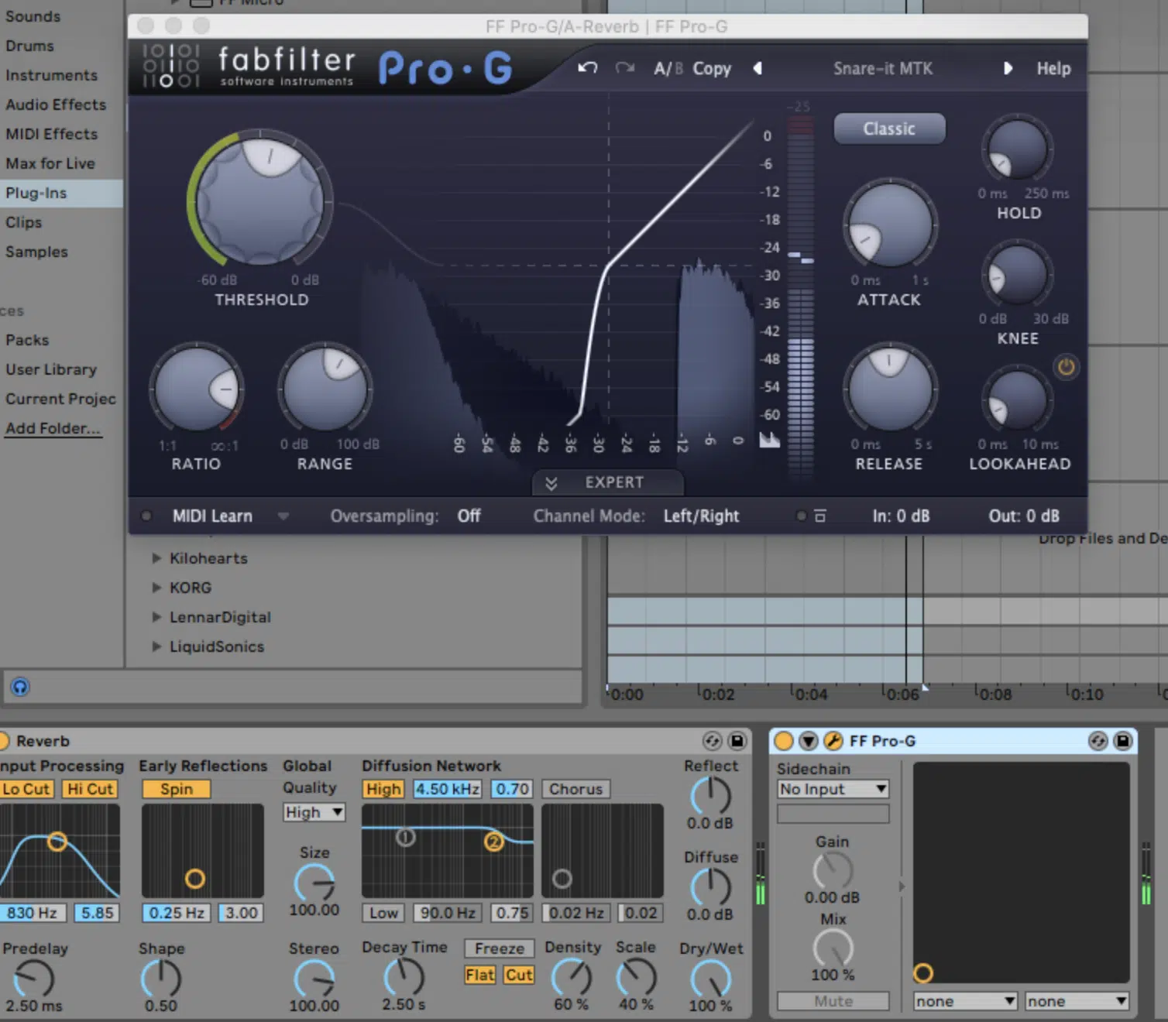Image resolution: width=1168 pixels, height=1022 pixels.
Task: Click the Add Folder... link
Action: (x=53, y=428)
